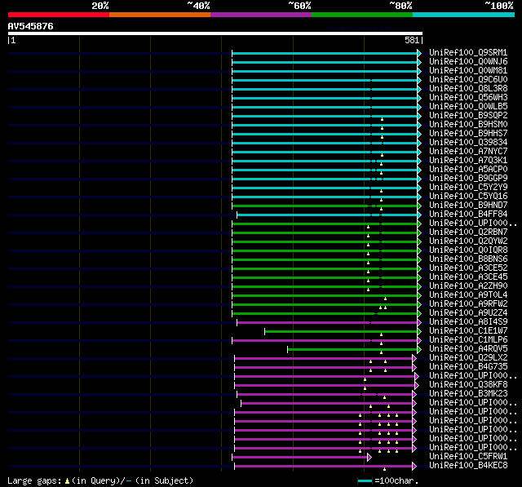The width and height of the screenshot is (522, 487).
Task: Select the UniRef100_B4G735 label
Action: click(468, 367)
